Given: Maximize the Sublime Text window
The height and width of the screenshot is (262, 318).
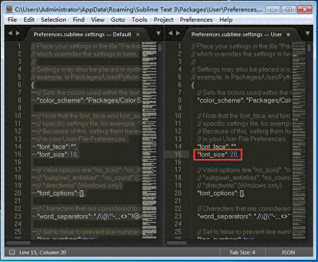Looking at the screenshot, I should 289,10.
